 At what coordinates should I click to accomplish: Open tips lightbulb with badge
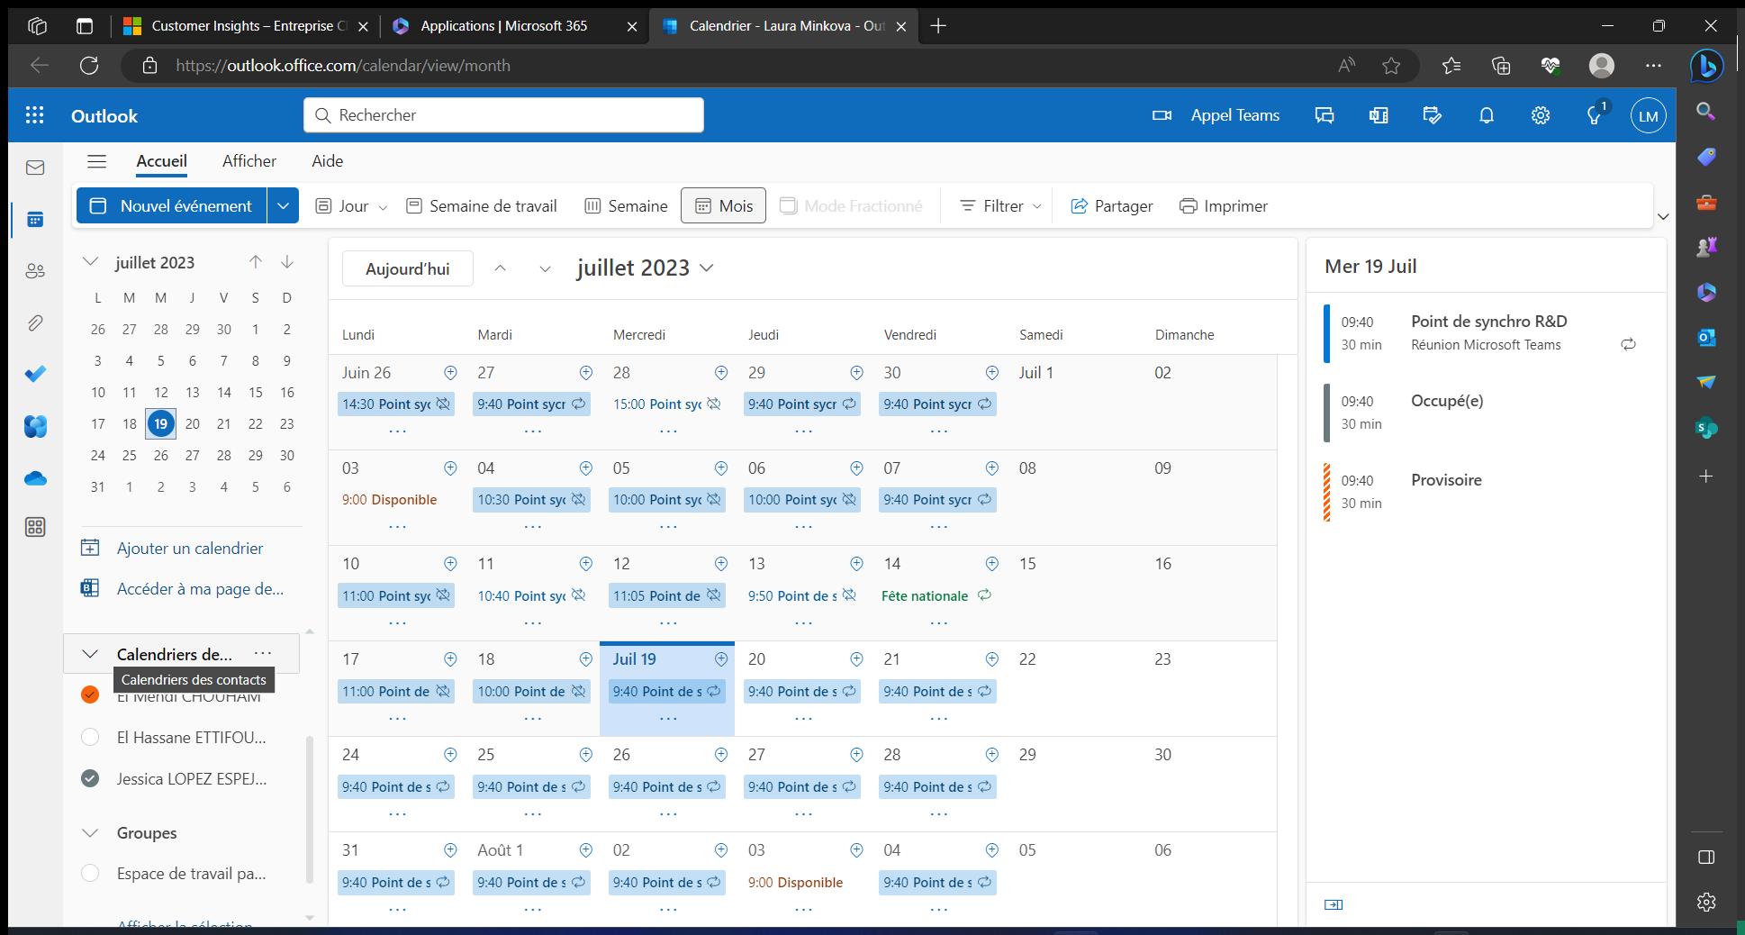pos(1596,114)
